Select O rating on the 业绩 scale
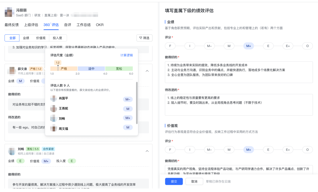318x192 pixels. point(307,46)
